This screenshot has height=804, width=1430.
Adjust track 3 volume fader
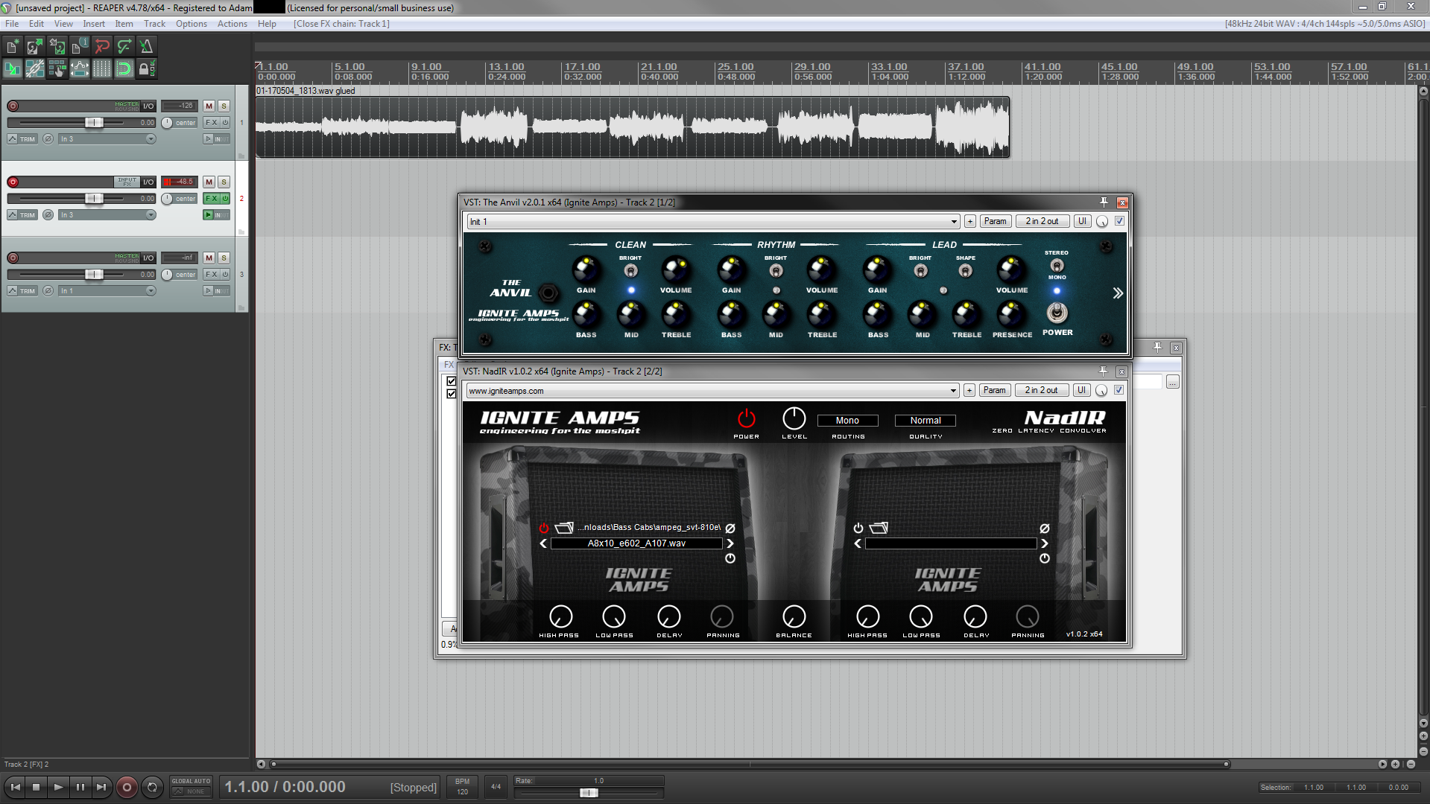94,275
